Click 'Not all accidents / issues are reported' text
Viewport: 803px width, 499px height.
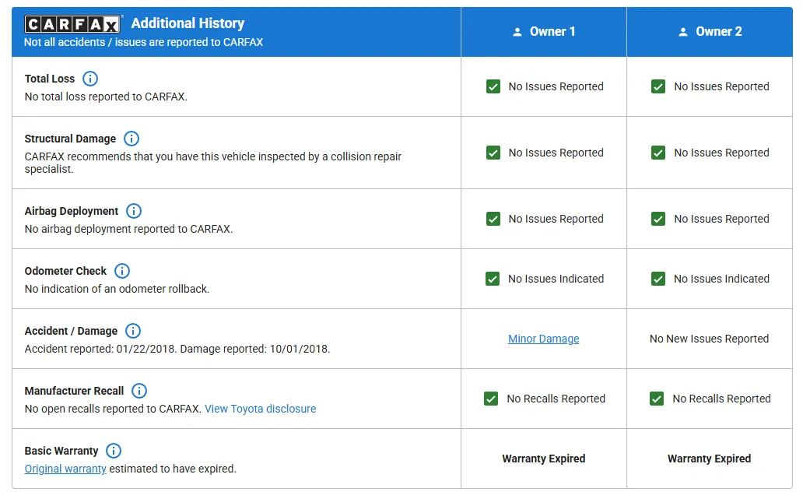pyautogui.click(x=143, y=42)
